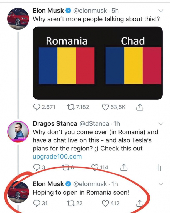Screen dimensions: 170x213
Task: Like the tweet with 63,5K likes
Action: click(105, 107)
